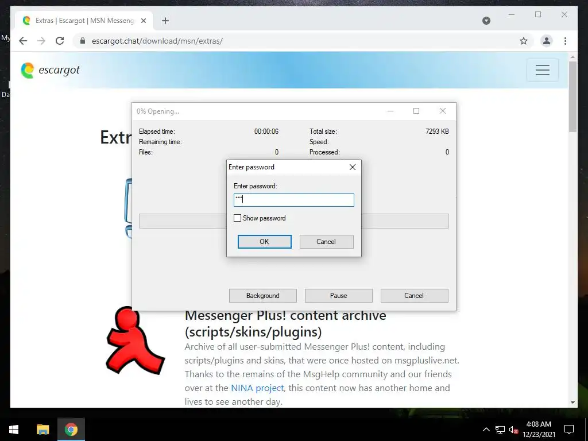The height and width of the screenshot is (441, 588).
Task: Open the Chrome profile menu
Action: [x=547, y=41]
